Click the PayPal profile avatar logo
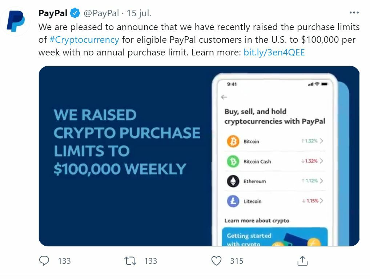 (16, 21)
